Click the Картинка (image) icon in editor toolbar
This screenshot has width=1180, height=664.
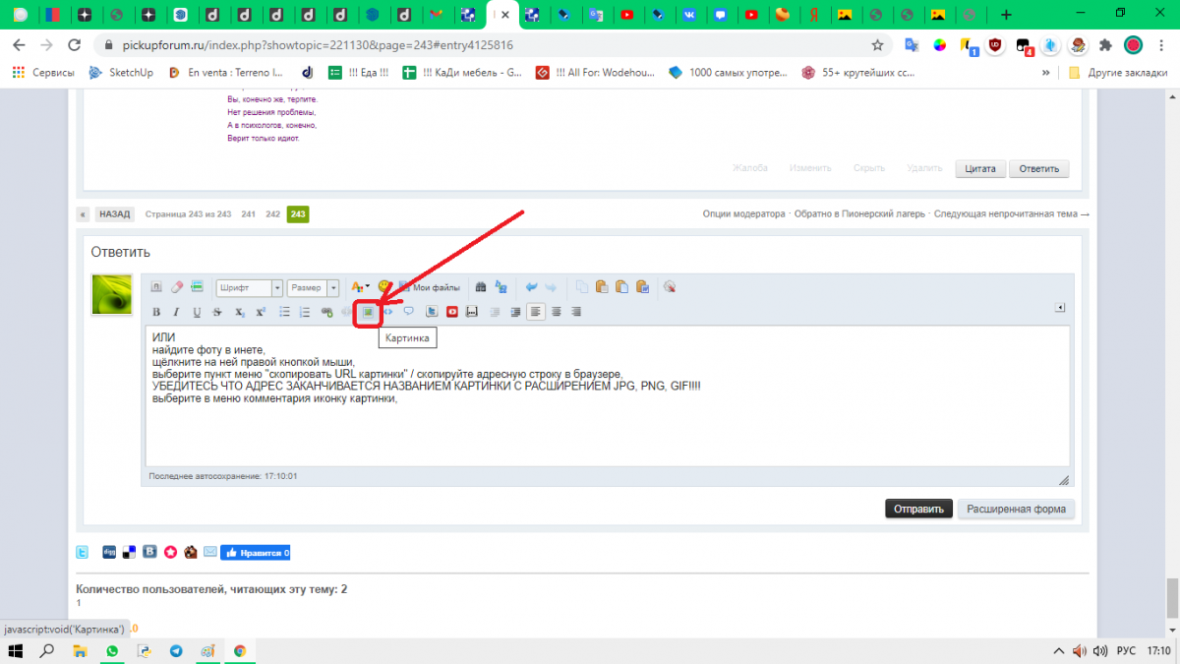click(368, 312)
